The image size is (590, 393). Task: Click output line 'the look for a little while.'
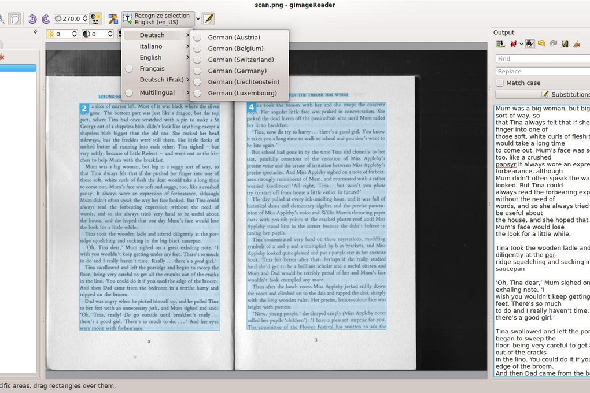(x=533, y=234)
